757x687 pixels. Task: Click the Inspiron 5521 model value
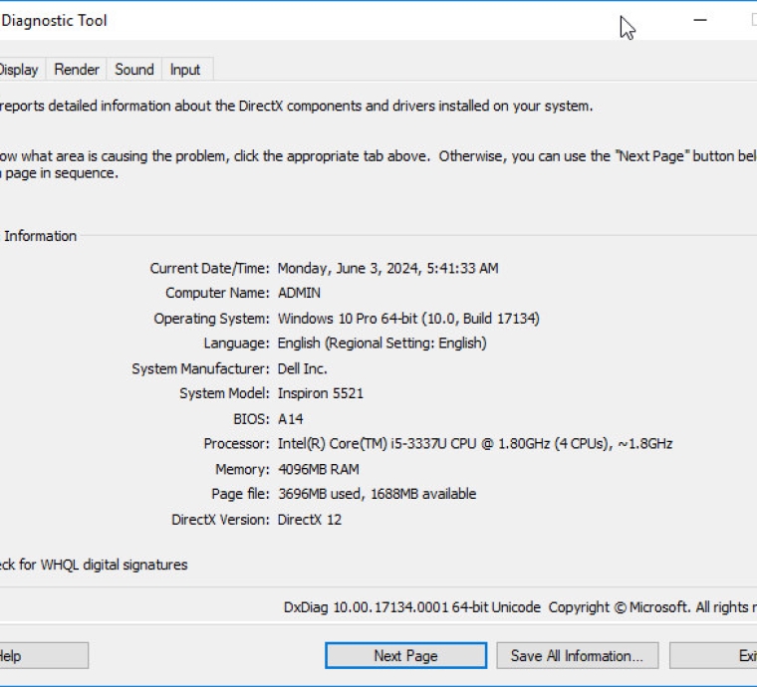[320, 393]
